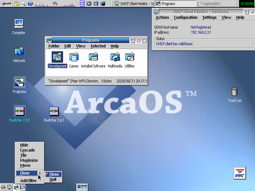255x191 pixels.
Task: Open the Development folder icon
Action: (x=57, y=57)
